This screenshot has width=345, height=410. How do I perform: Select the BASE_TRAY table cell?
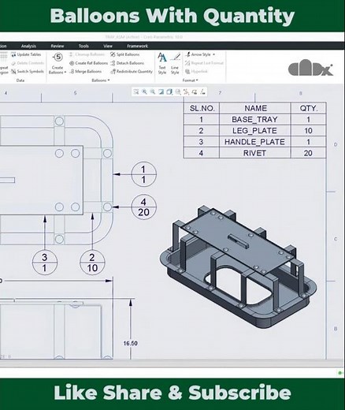(255, 119)
